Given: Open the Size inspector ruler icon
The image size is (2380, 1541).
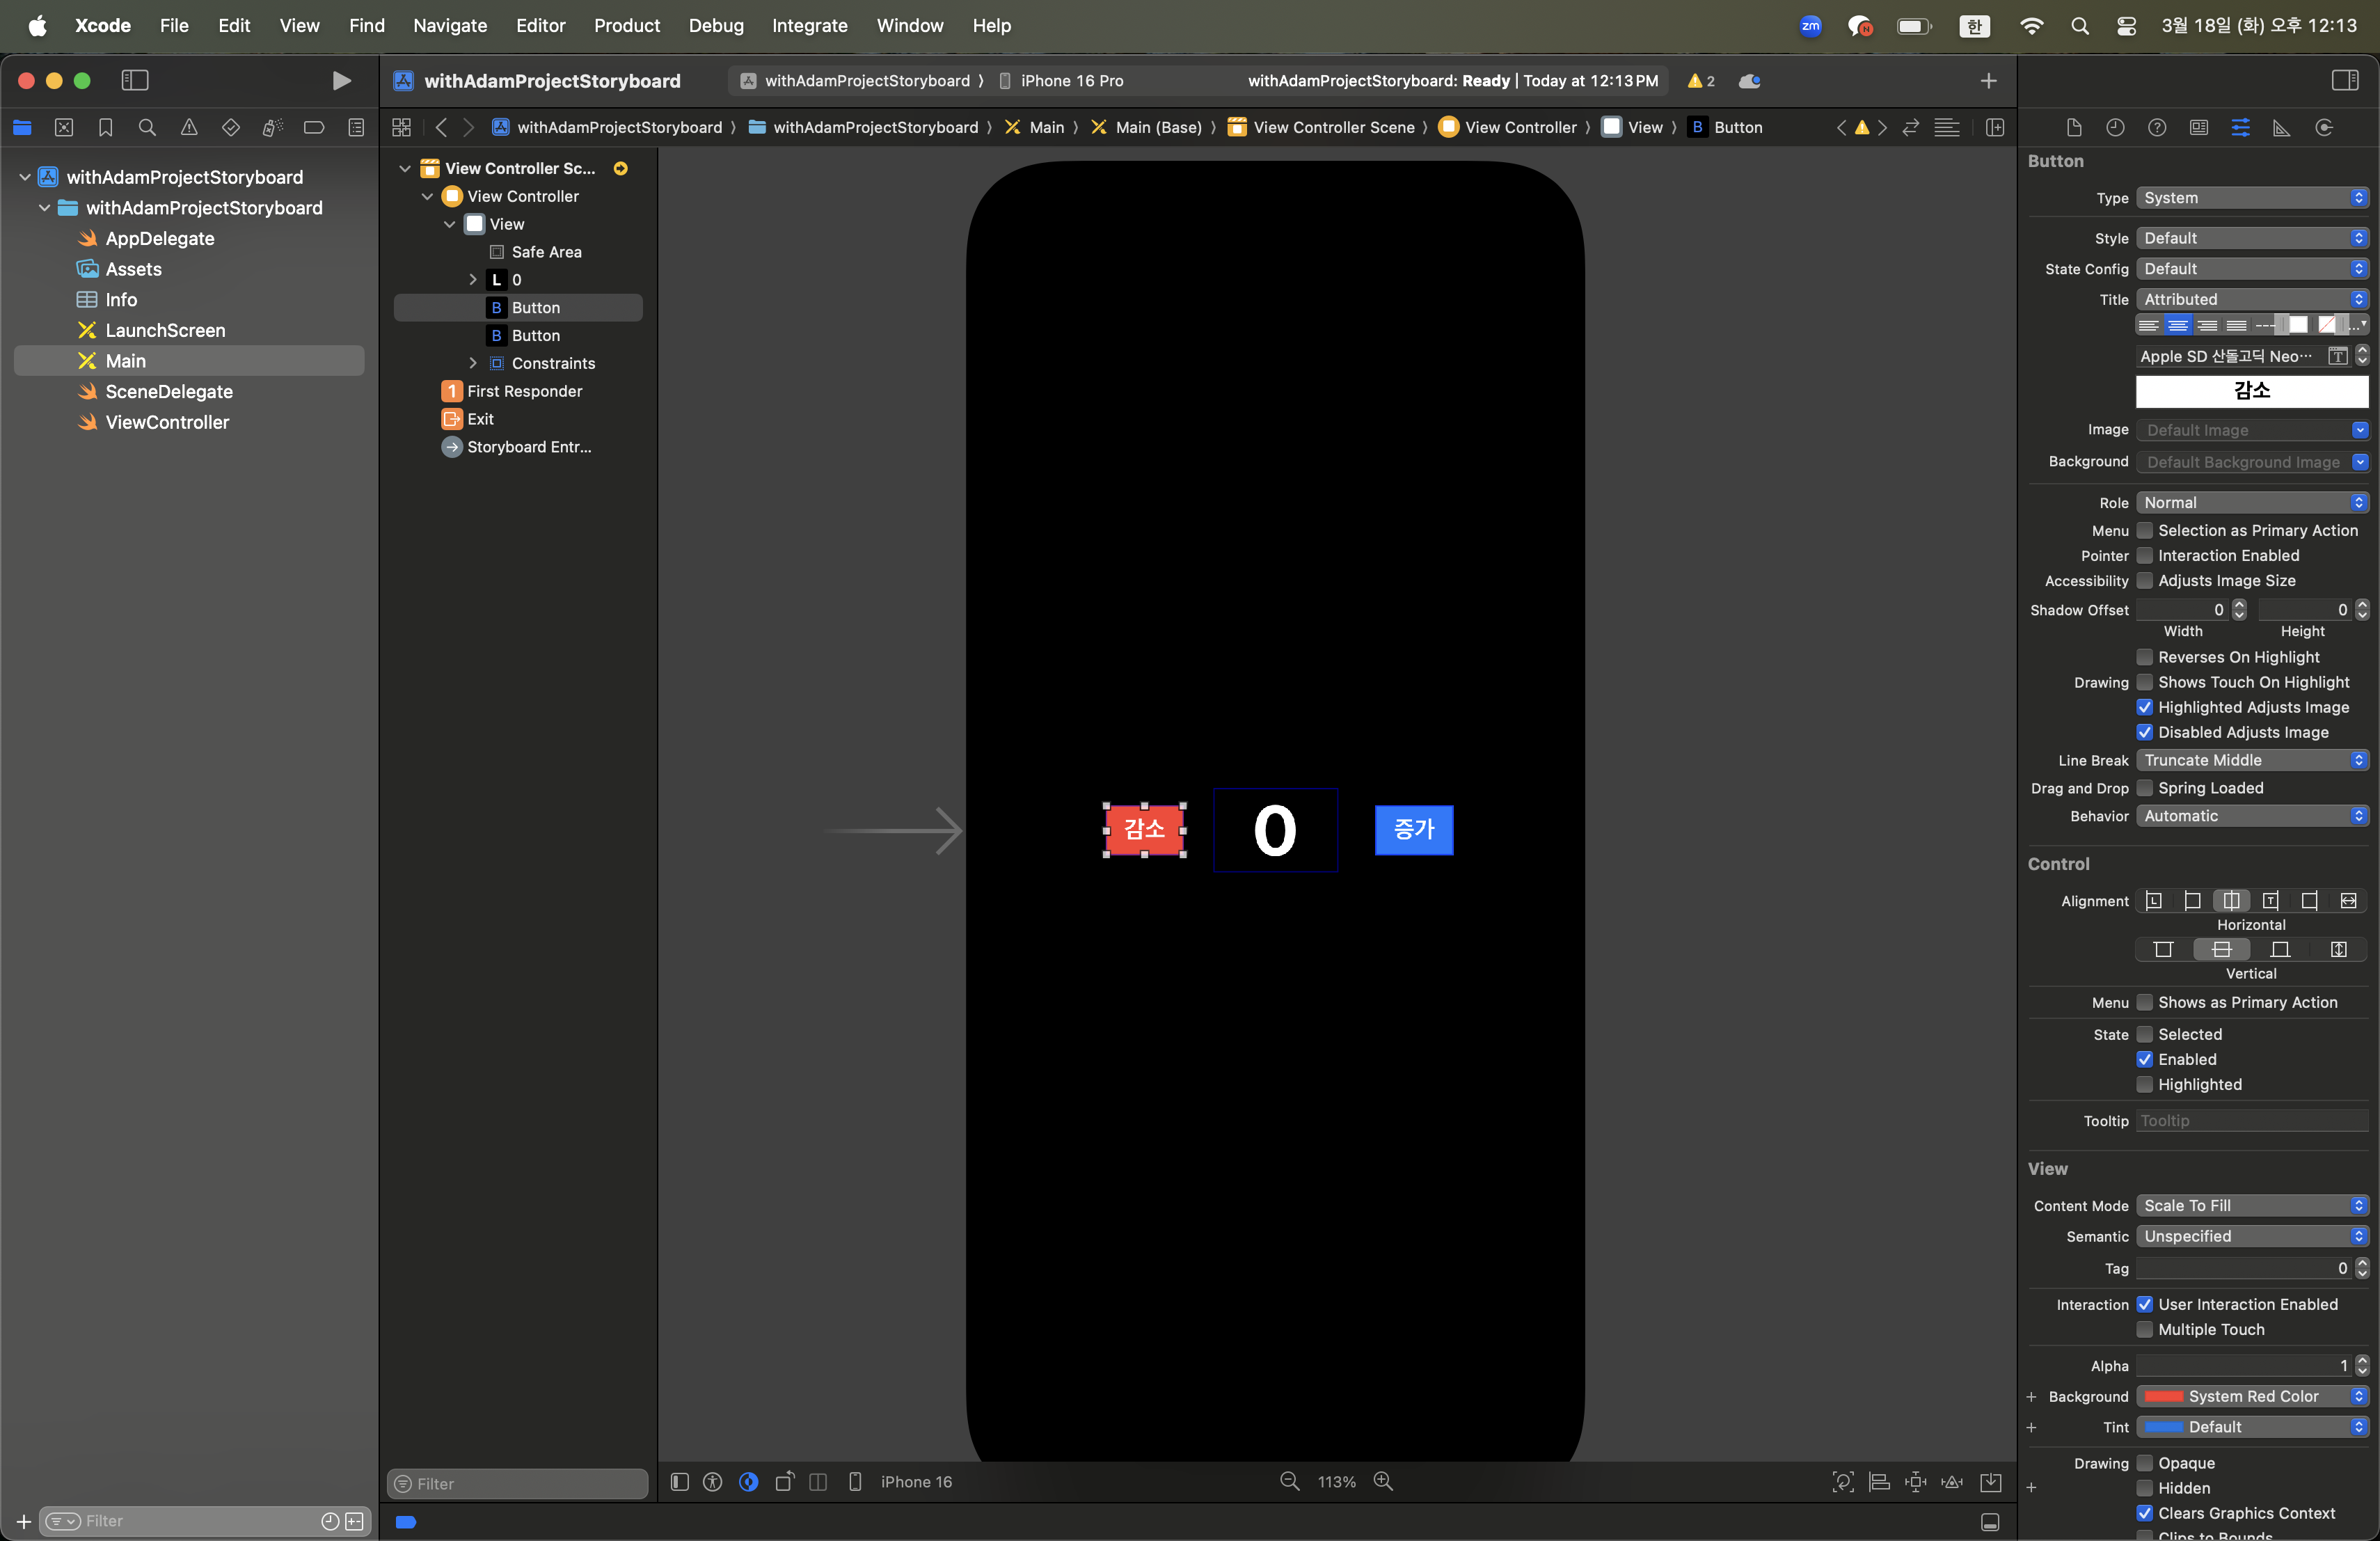Looking at the screenshot, I should pos(2282,127).
